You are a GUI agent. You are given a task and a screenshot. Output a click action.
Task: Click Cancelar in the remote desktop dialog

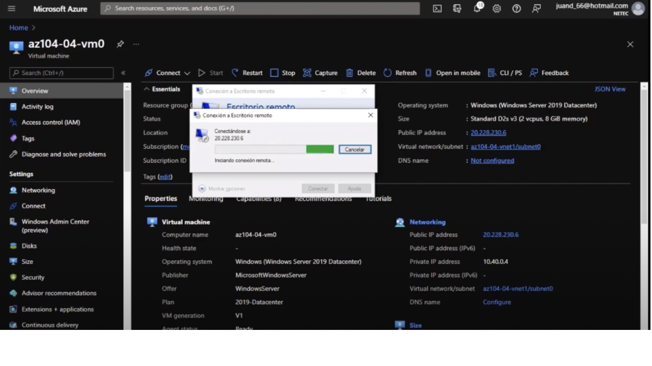pos(355,149)
